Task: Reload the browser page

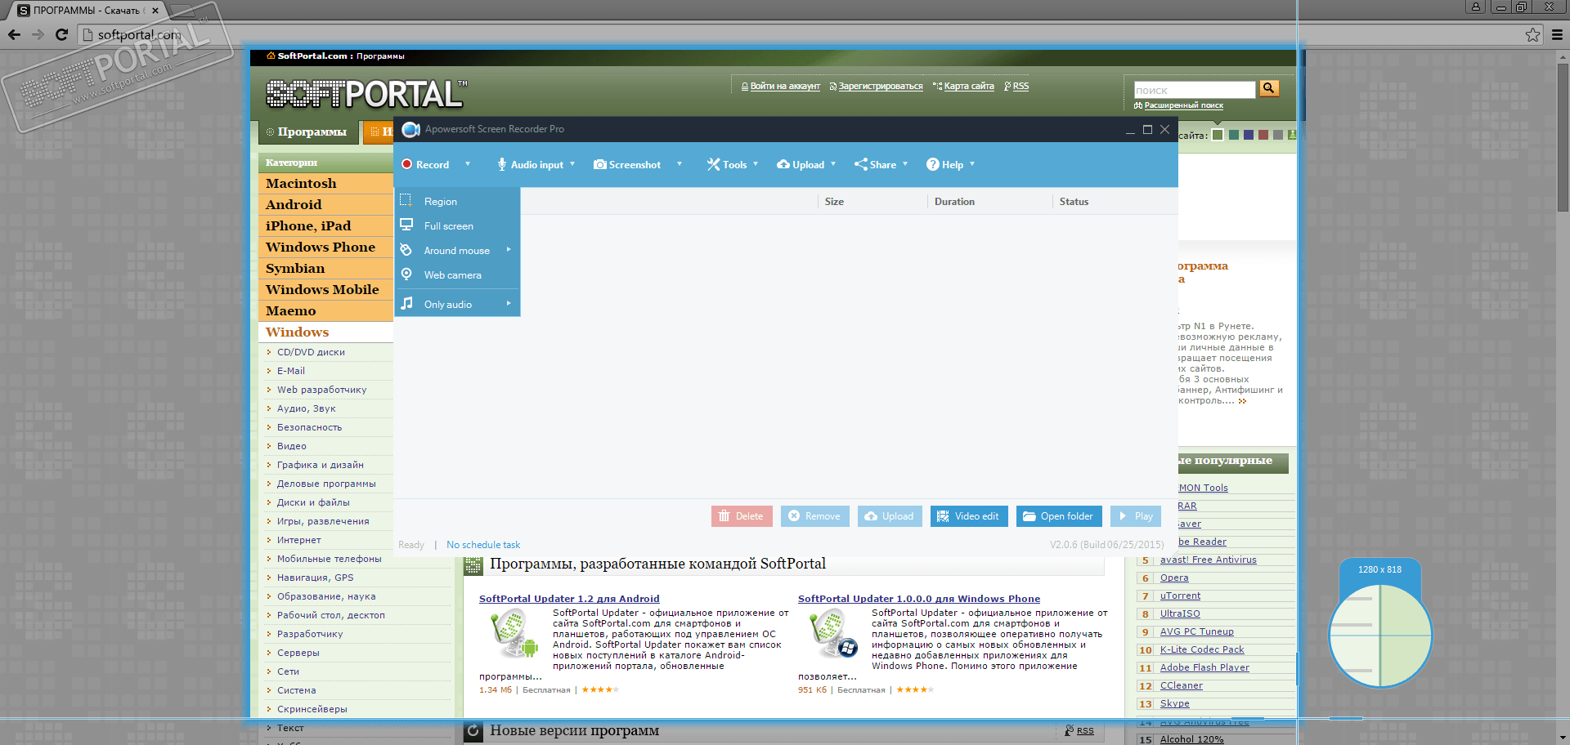Action: click(x=61, y=34)
